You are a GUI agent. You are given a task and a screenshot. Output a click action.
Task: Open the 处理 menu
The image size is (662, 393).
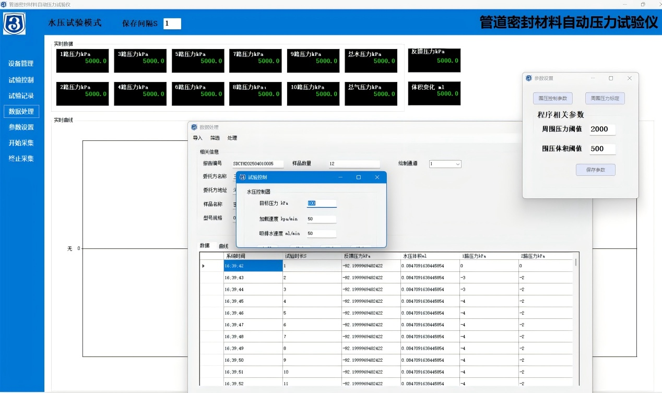[x=232, y=138]
